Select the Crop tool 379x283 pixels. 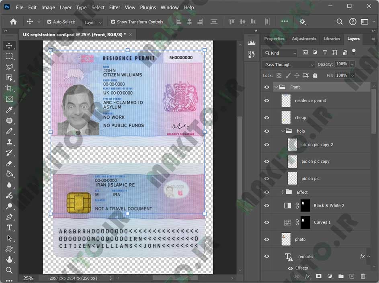pos(9,88)
